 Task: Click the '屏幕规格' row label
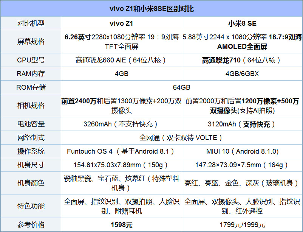point(31,42)
